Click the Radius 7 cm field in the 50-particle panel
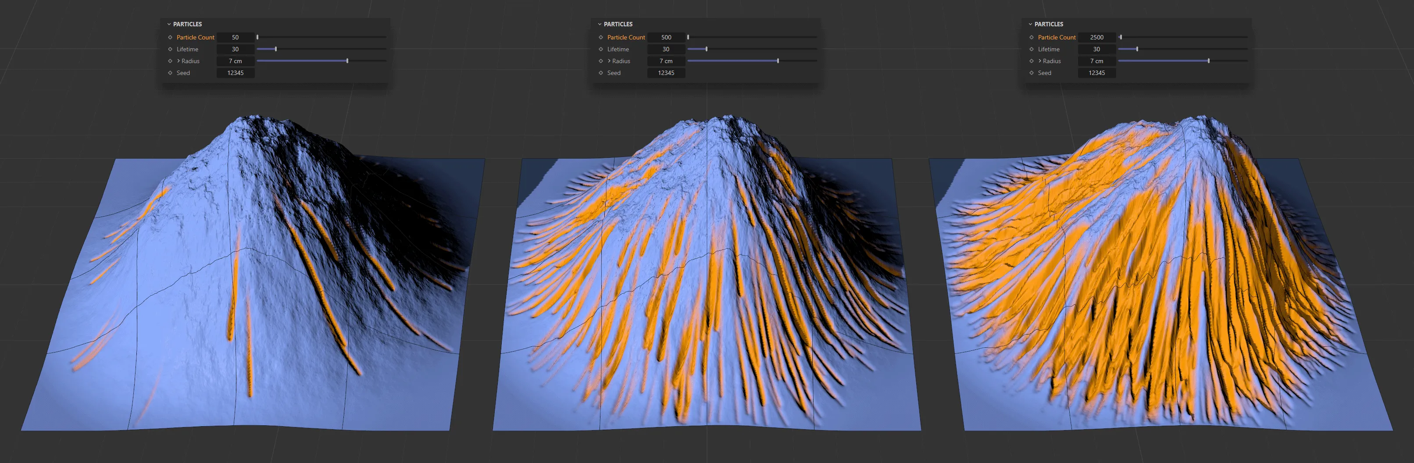Viewport: 1414px width, 463px height. click(x=235, y=61)
